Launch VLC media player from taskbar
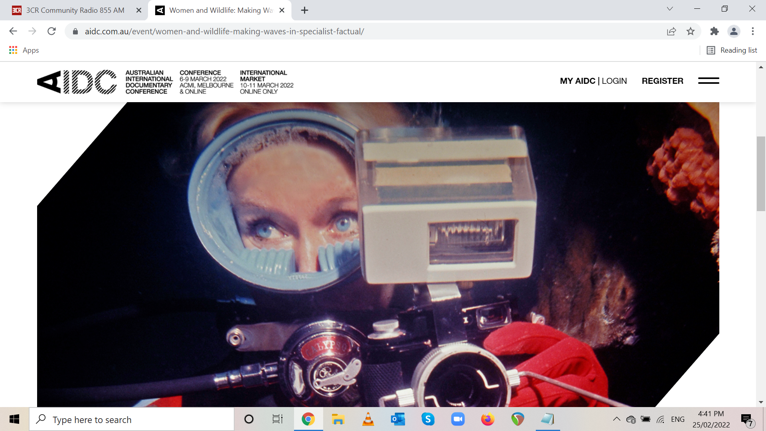This screenshot has height=431, width=766. tap(368, 419)
